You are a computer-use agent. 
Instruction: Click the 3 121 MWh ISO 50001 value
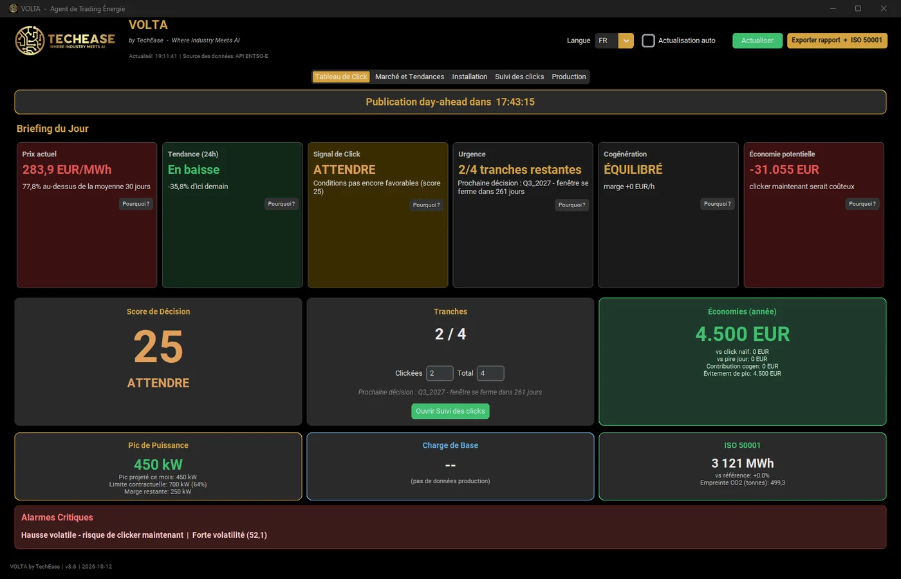click(x=743, y=463)
